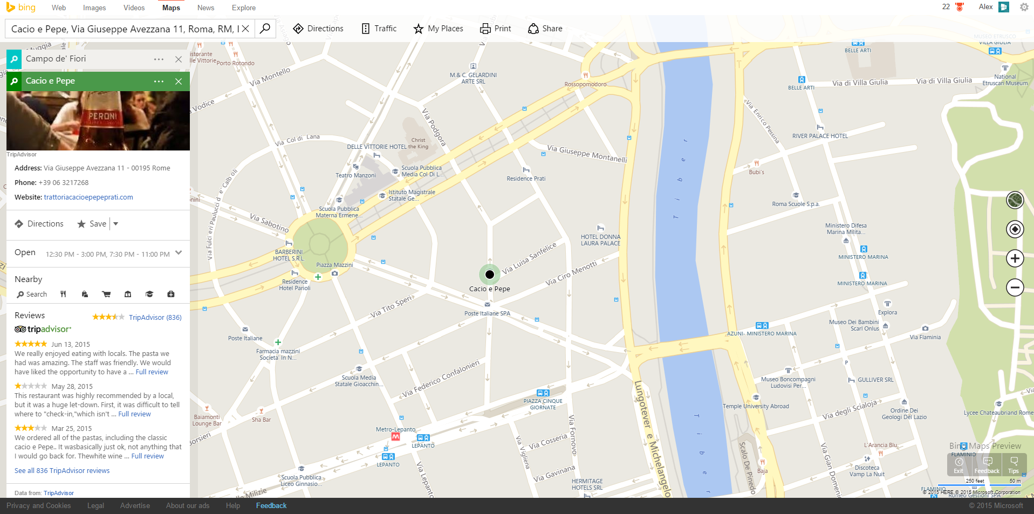Open Campo de' Fiori card options menu

(x=159, y=59)
